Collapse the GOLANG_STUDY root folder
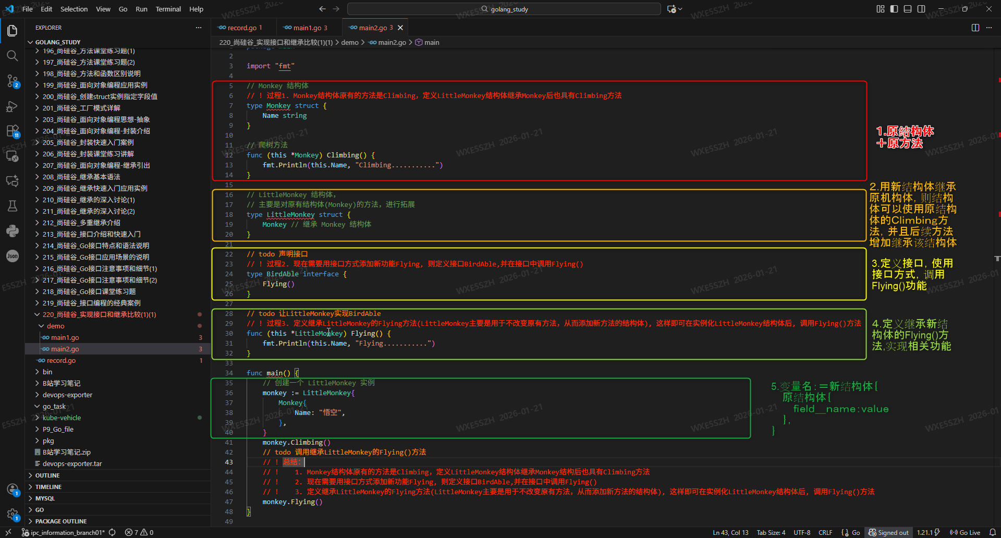 118,42
